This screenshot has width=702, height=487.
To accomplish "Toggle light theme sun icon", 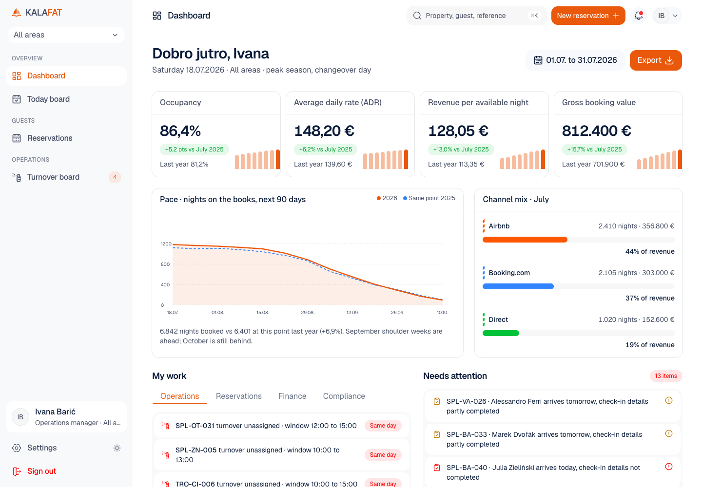I will tap(117, 448).
